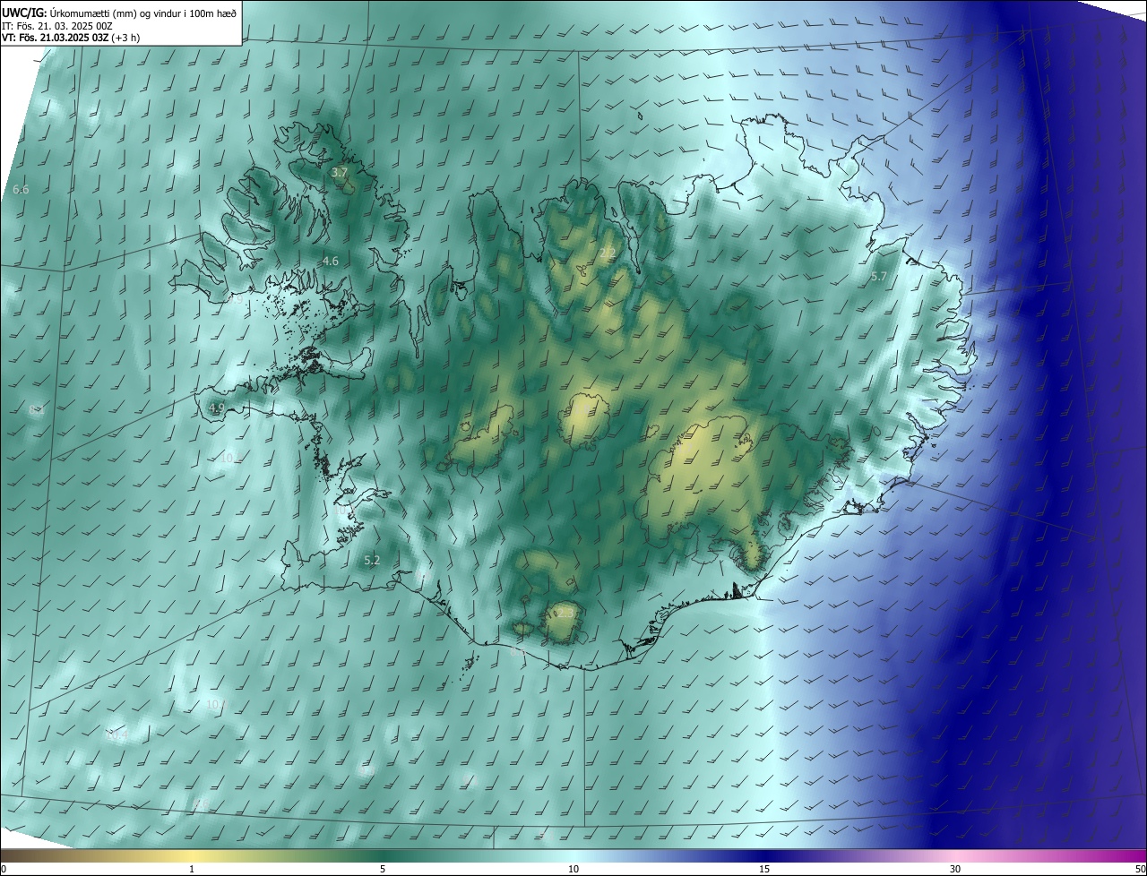Select the "IT: Fös. 21. 03. 2025 00Z" line

[x=56, y=26]
